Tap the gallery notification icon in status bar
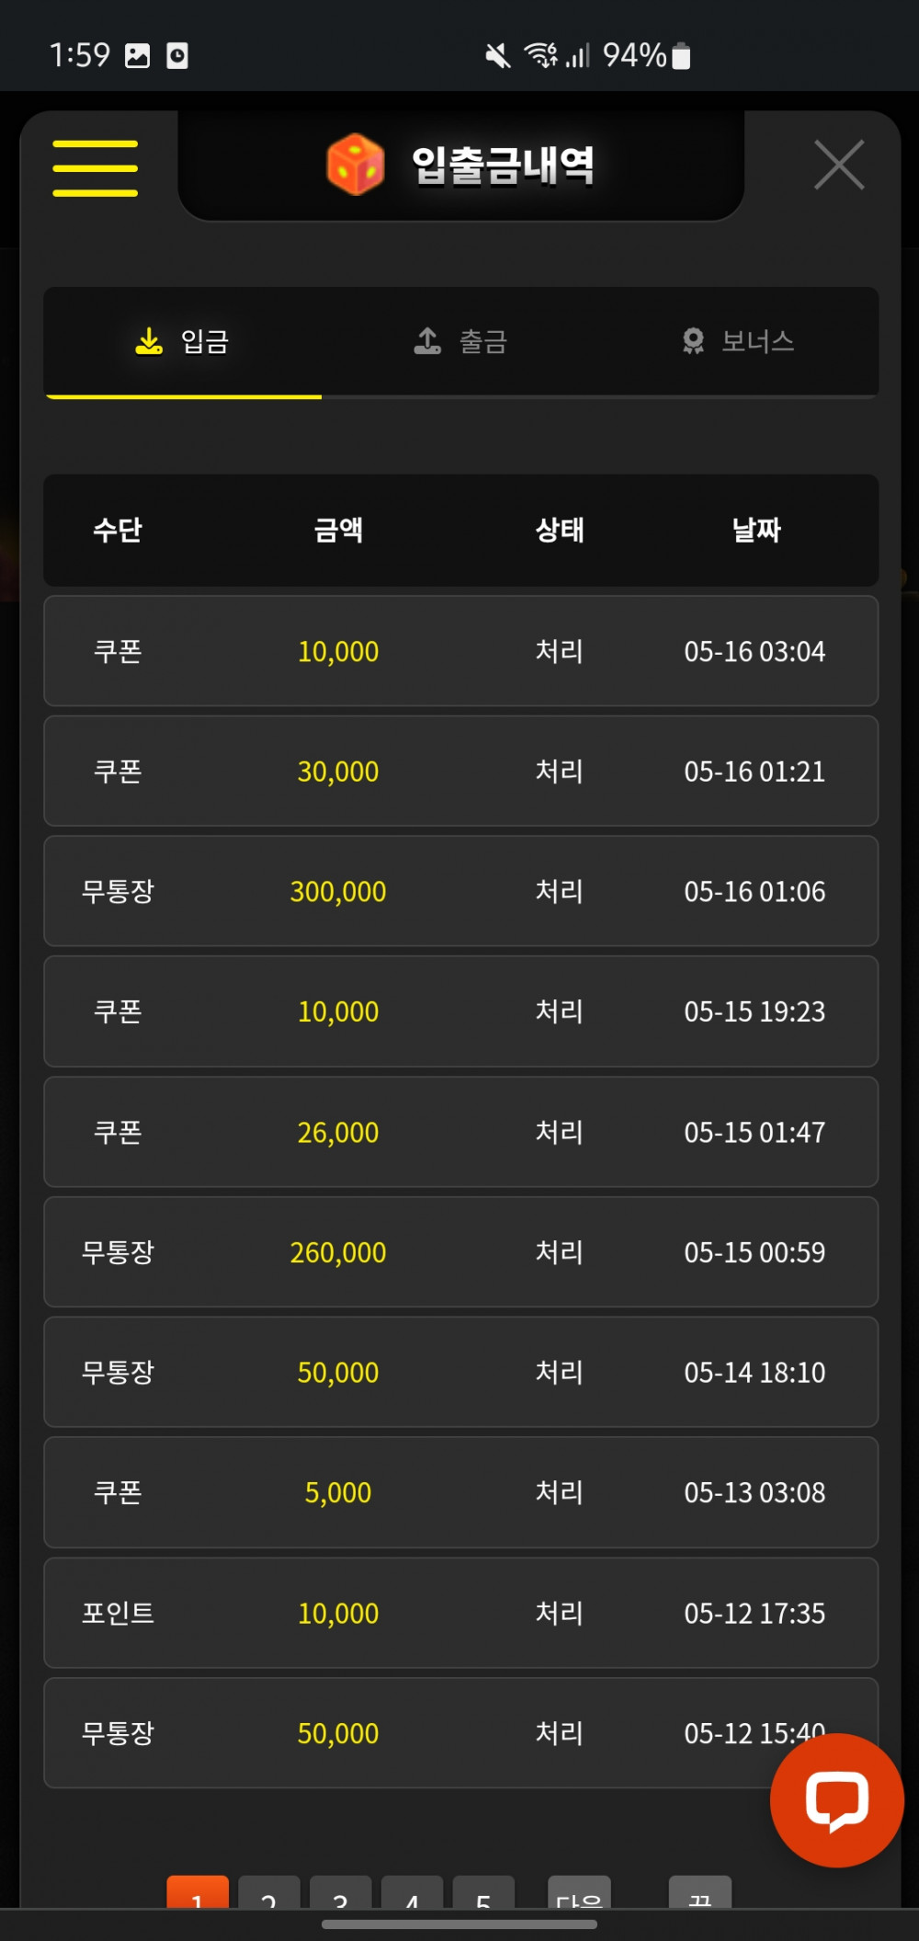Image resolution: width=919 pixels, height=1941 pixels. (137, 56)
